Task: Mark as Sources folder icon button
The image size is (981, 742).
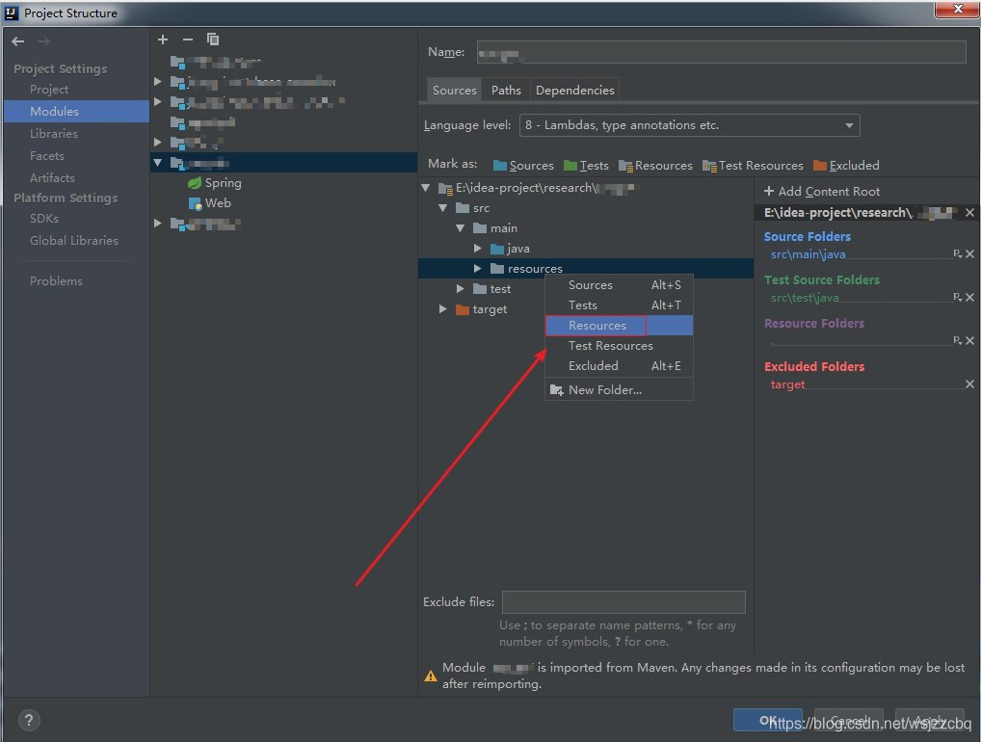Action: [523, 165]
